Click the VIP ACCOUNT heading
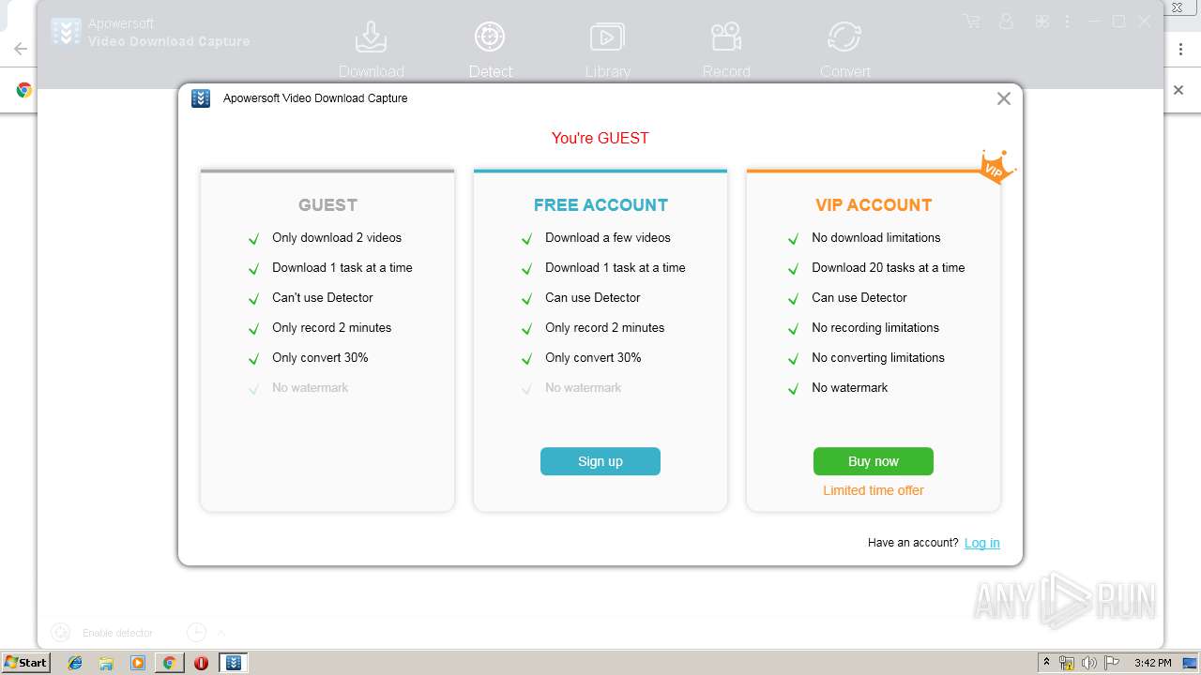The height and width of the screenshot is (675, 1201). point(874,205)
